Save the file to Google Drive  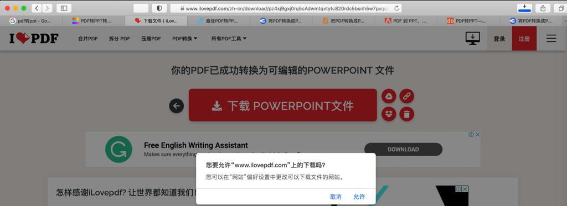point(389,96)
